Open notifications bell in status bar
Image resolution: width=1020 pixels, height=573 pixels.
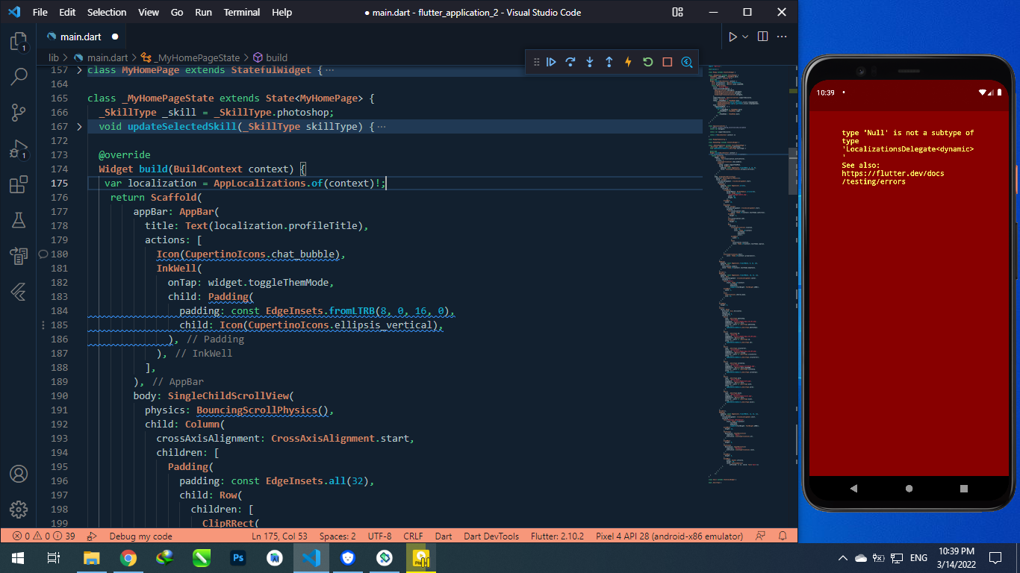[x=783, y=536]
